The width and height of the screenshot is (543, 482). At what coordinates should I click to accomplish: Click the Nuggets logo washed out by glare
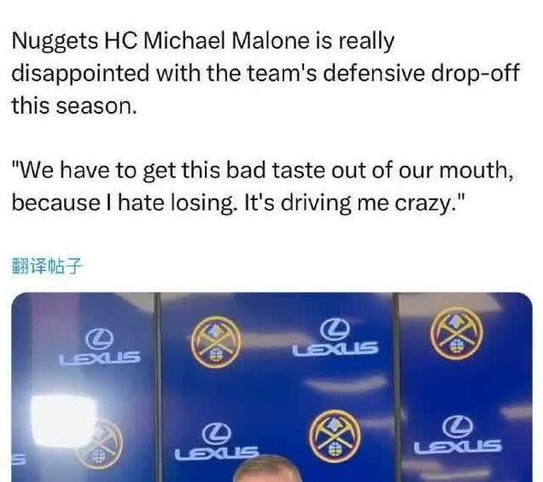[99, 445]
